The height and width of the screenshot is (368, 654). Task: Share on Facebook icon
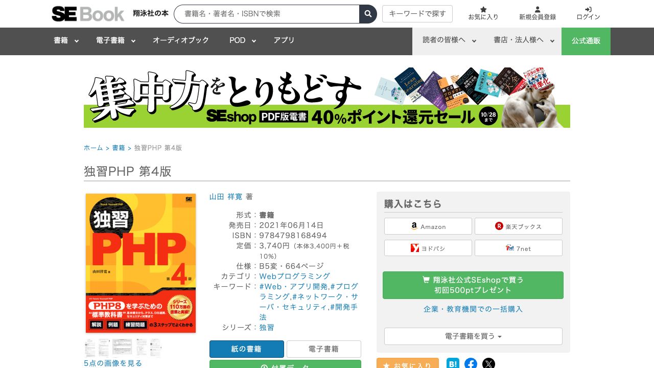471,364
